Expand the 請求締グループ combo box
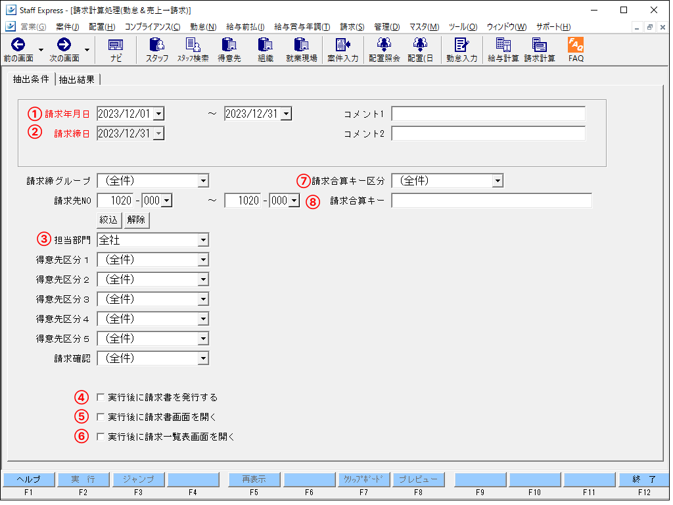This screenshot has width=673, height=505. (204, 181)
